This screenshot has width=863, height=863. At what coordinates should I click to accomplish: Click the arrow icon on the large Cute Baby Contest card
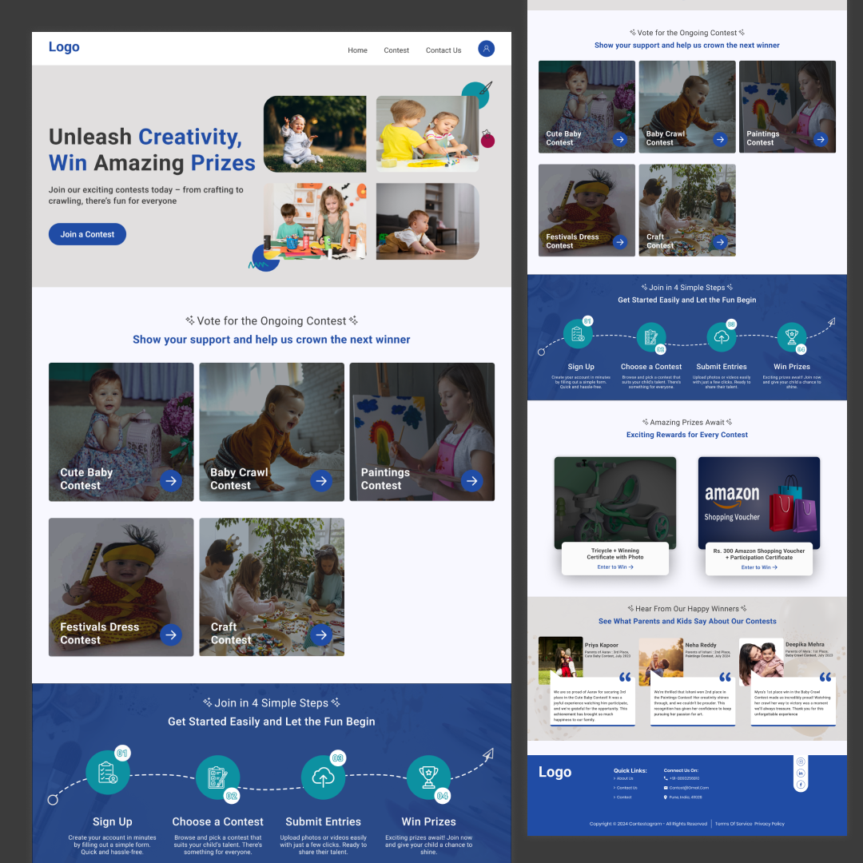170,480
